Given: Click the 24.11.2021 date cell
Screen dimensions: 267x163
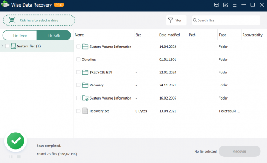Looking at the screenshot, I should click(x=168, y=85).
